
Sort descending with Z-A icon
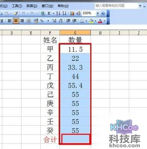point(64,13)
